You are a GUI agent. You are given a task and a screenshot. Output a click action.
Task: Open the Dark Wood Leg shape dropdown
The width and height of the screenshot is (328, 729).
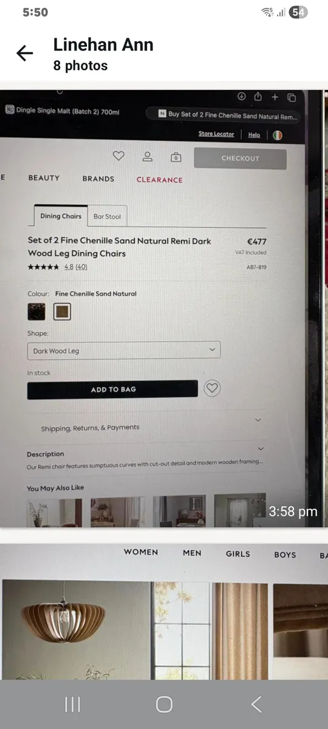(x=124, y=351)
